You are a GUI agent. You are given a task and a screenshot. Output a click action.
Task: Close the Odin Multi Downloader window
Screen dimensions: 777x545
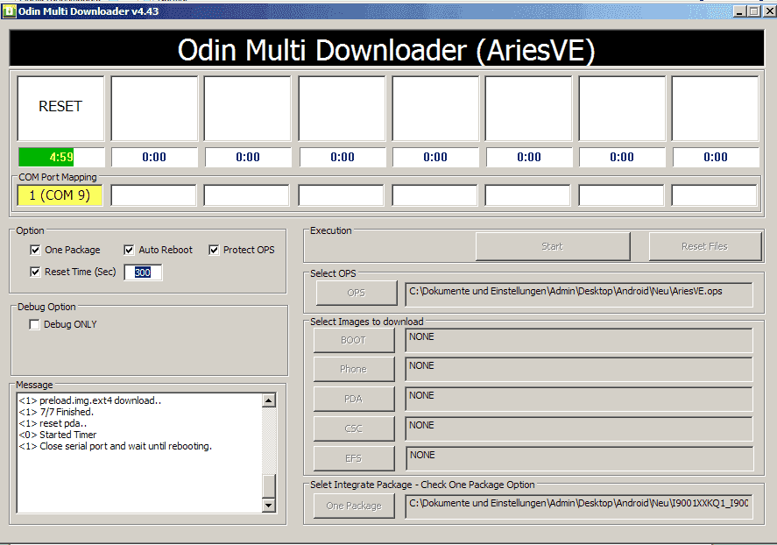(770, 11)
